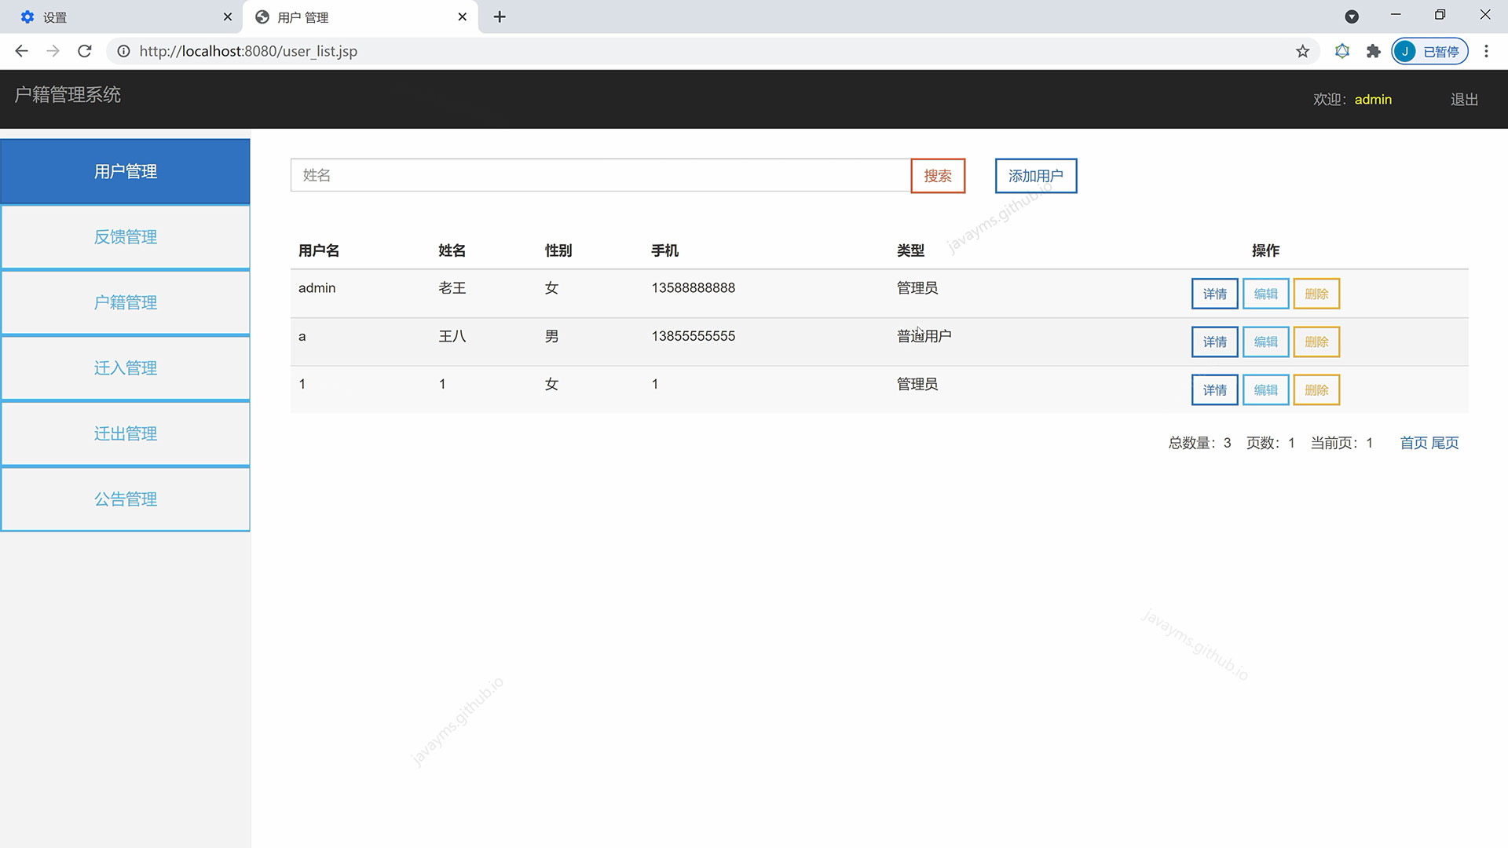Open a new browser tab
This screenshot has width=1508, height=848.
point(500,16)
